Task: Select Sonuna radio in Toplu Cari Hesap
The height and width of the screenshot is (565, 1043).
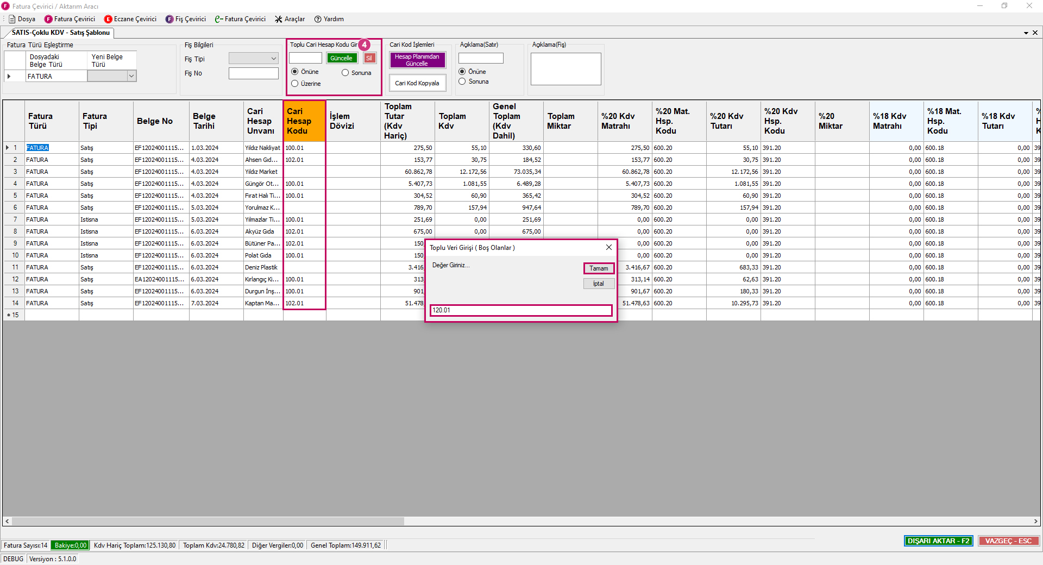Action: [345, 73]
